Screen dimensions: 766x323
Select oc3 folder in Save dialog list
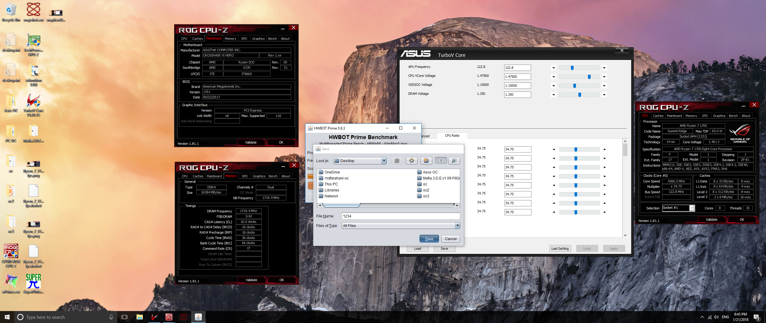click(423, 196)
